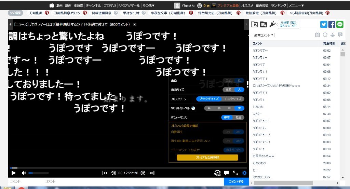The width and height of the screenshot is (350, 189).
Task: Toggle the repeat playback icon
Action: (x=217, y=173)
